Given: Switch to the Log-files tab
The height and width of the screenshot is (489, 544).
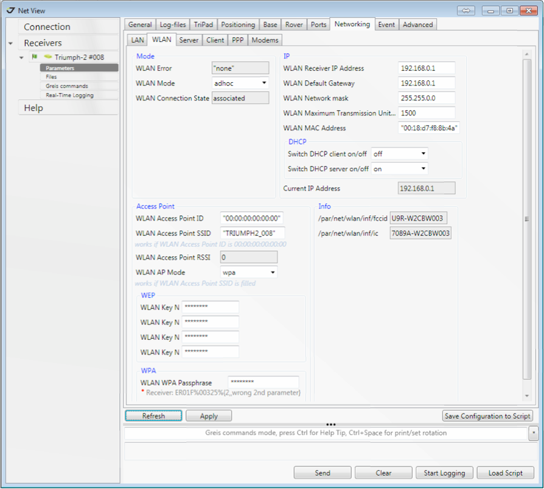Looking at the screenshot, I should [x=173, y=24].
